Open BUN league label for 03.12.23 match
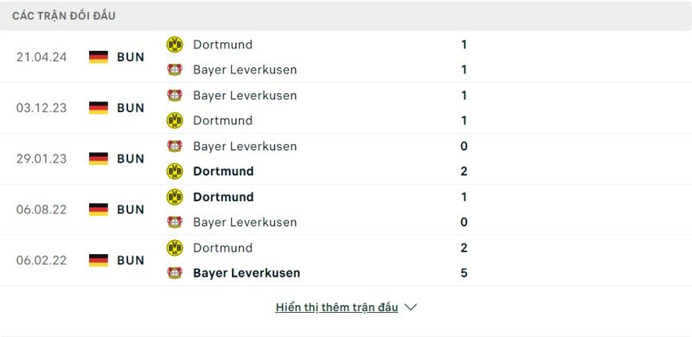Image resolution: width=692 pixels, height=337 pixels. [131, 108]
